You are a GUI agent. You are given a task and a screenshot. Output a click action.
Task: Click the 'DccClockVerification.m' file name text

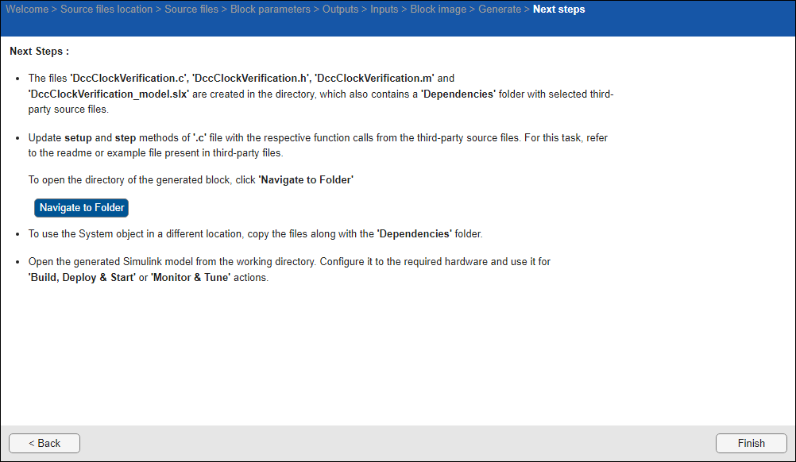coord(375,78)
